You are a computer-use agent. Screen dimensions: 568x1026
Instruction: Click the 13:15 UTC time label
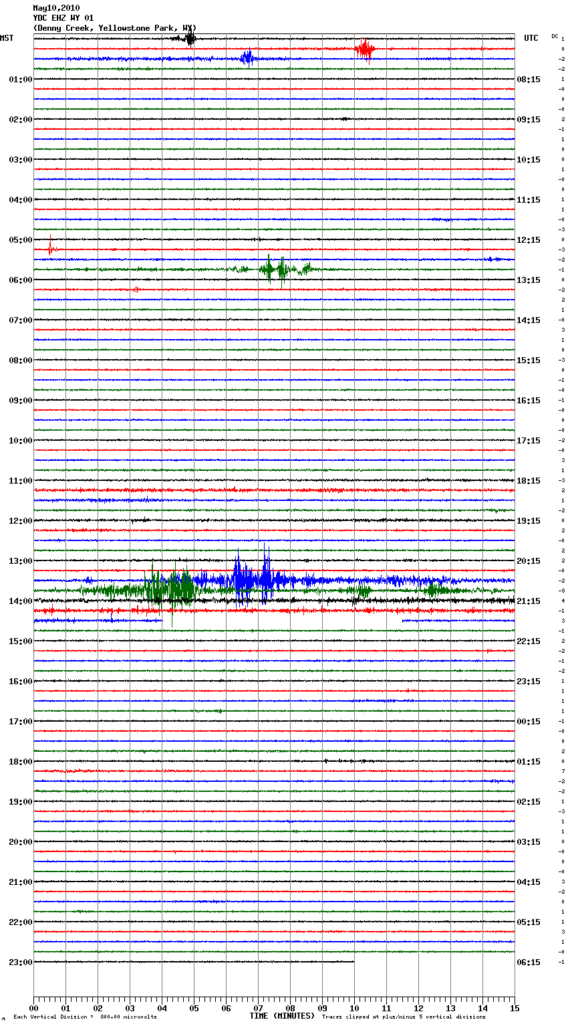tap(529, 280)
